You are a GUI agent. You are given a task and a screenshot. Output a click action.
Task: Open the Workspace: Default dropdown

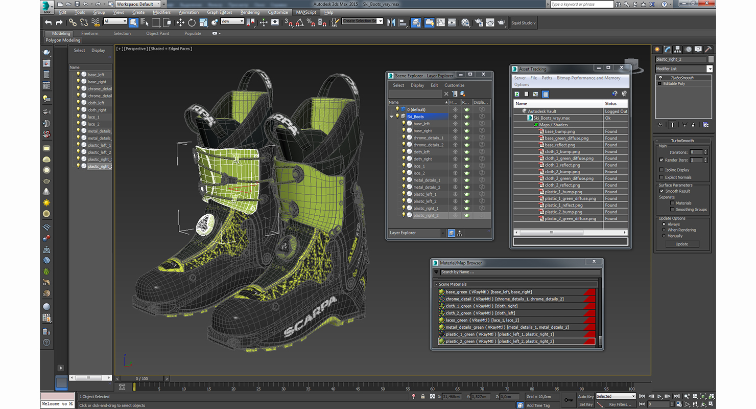coord(138,4)
